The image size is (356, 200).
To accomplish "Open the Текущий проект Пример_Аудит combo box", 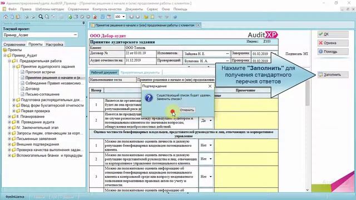I will 75,35.
